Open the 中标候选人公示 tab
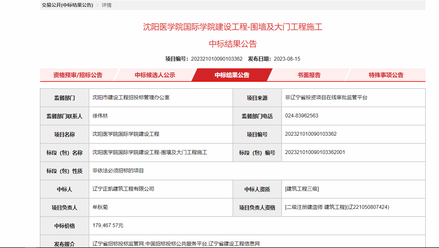Screen dimensions: 439x248 pyautogui.click(x=155, y=75)
